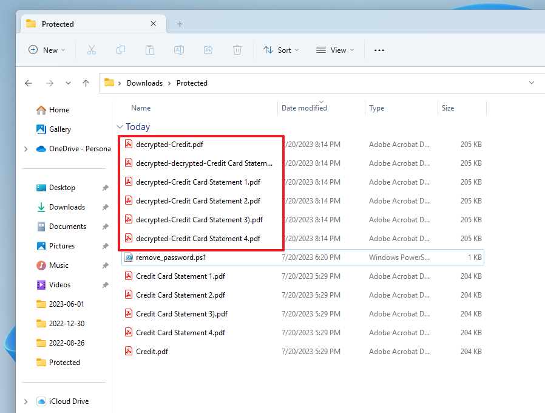Select iCloud Drive in sidebar
Image resolution: width=545 pixels, height=413 pixels.
63,401
